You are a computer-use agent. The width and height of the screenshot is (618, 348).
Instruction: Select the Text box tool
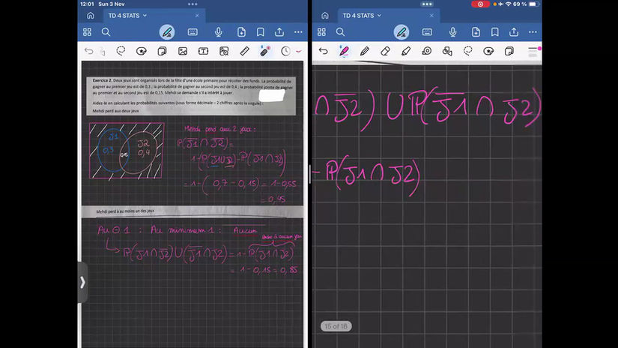tap(203, 51)
